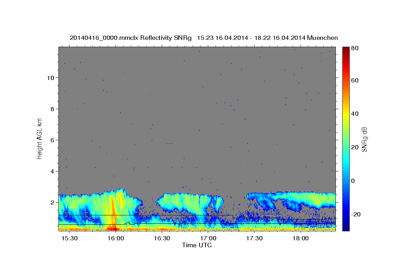The height and width of the screenshot is (277, 415).
Task: Click the 18:00 time axis label
Action: click(301, 239)
